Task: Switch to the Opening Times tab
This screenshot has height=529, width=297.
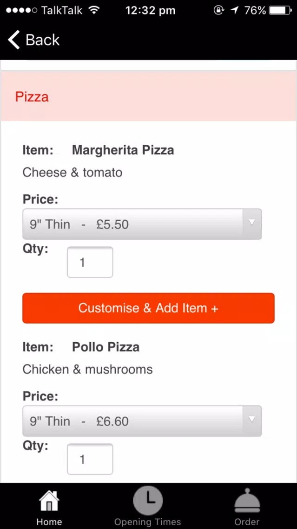Action: [148, 522]
